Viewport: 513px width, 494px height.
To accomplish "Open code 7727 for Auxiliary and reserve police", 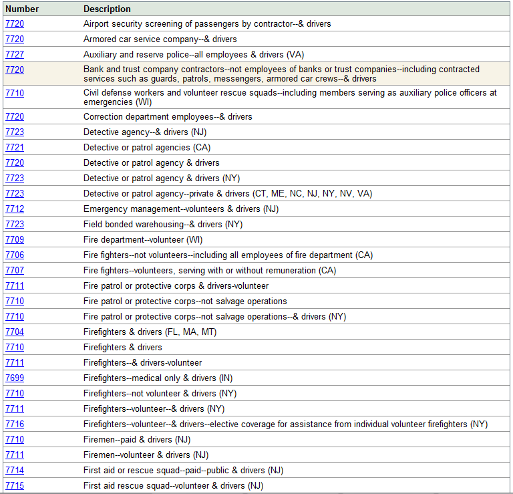I will click(x=15, y=54).
